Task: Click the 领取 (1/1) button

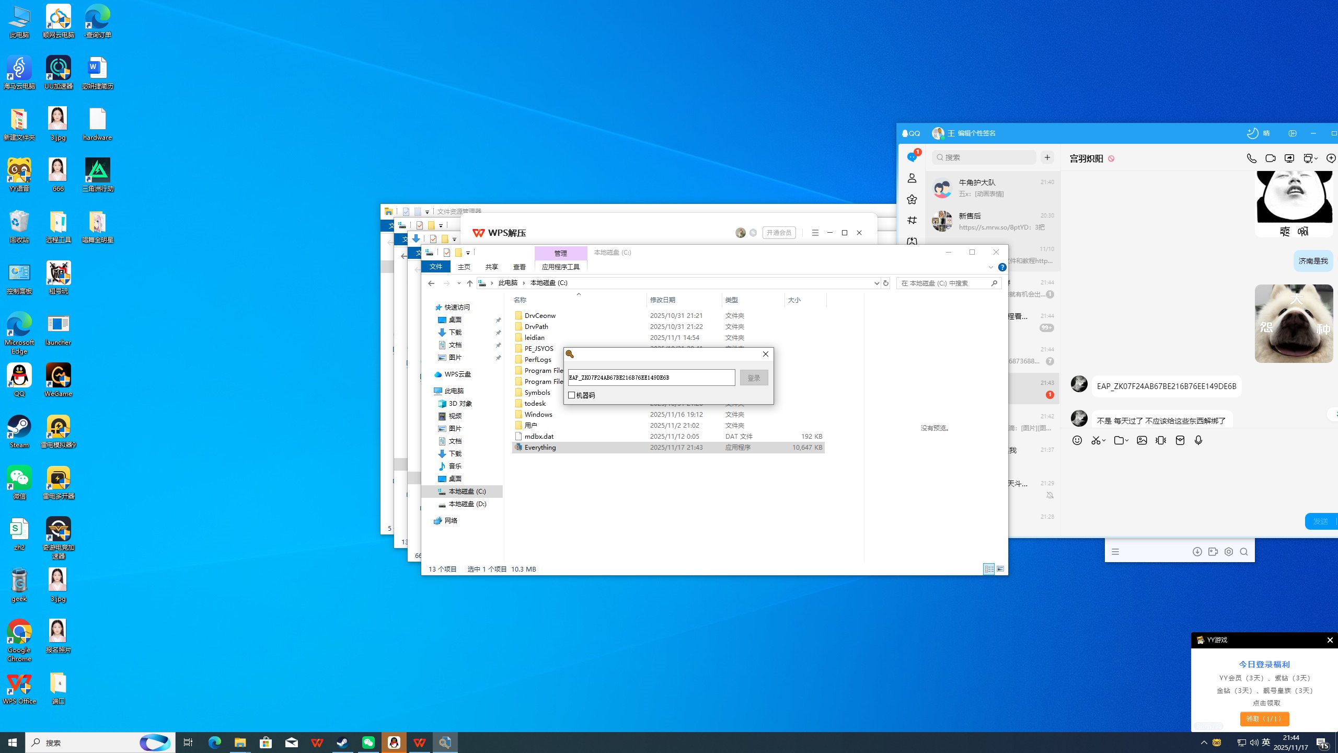Action: [x=1264, y=718]
